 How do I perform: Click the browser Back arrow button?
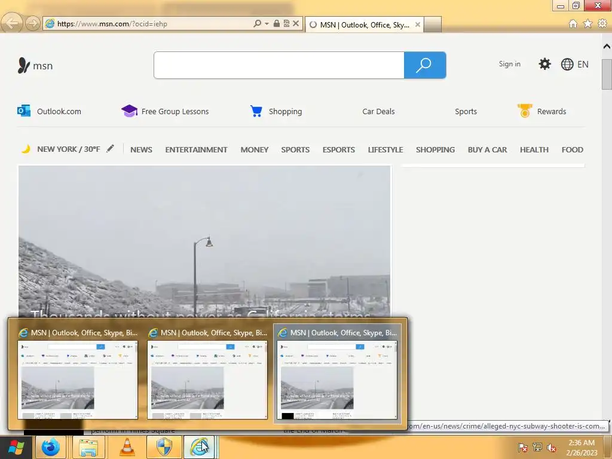[12, 23]
